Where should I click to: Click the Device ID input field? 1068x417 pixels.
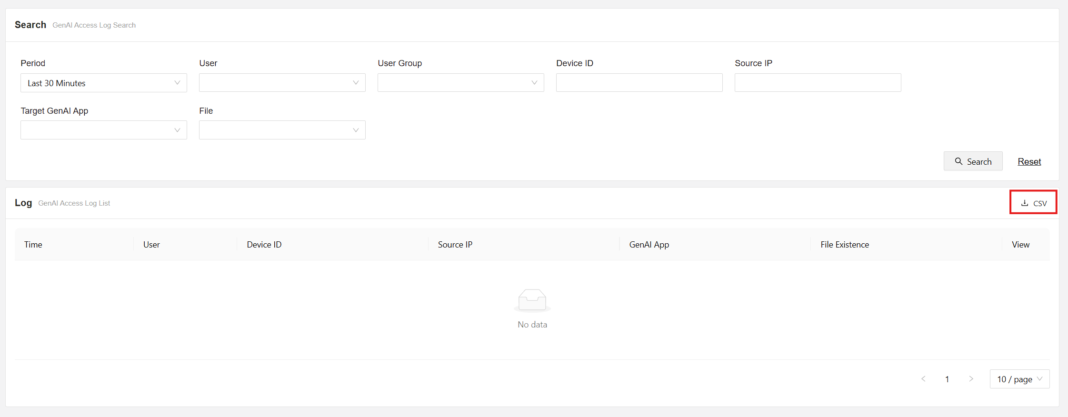tap(639, 83)
